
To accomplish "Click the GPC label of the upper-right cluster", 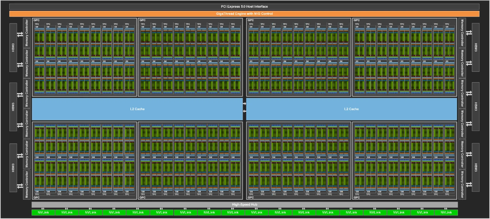I will pyautogui.click(x=357, y=20).
